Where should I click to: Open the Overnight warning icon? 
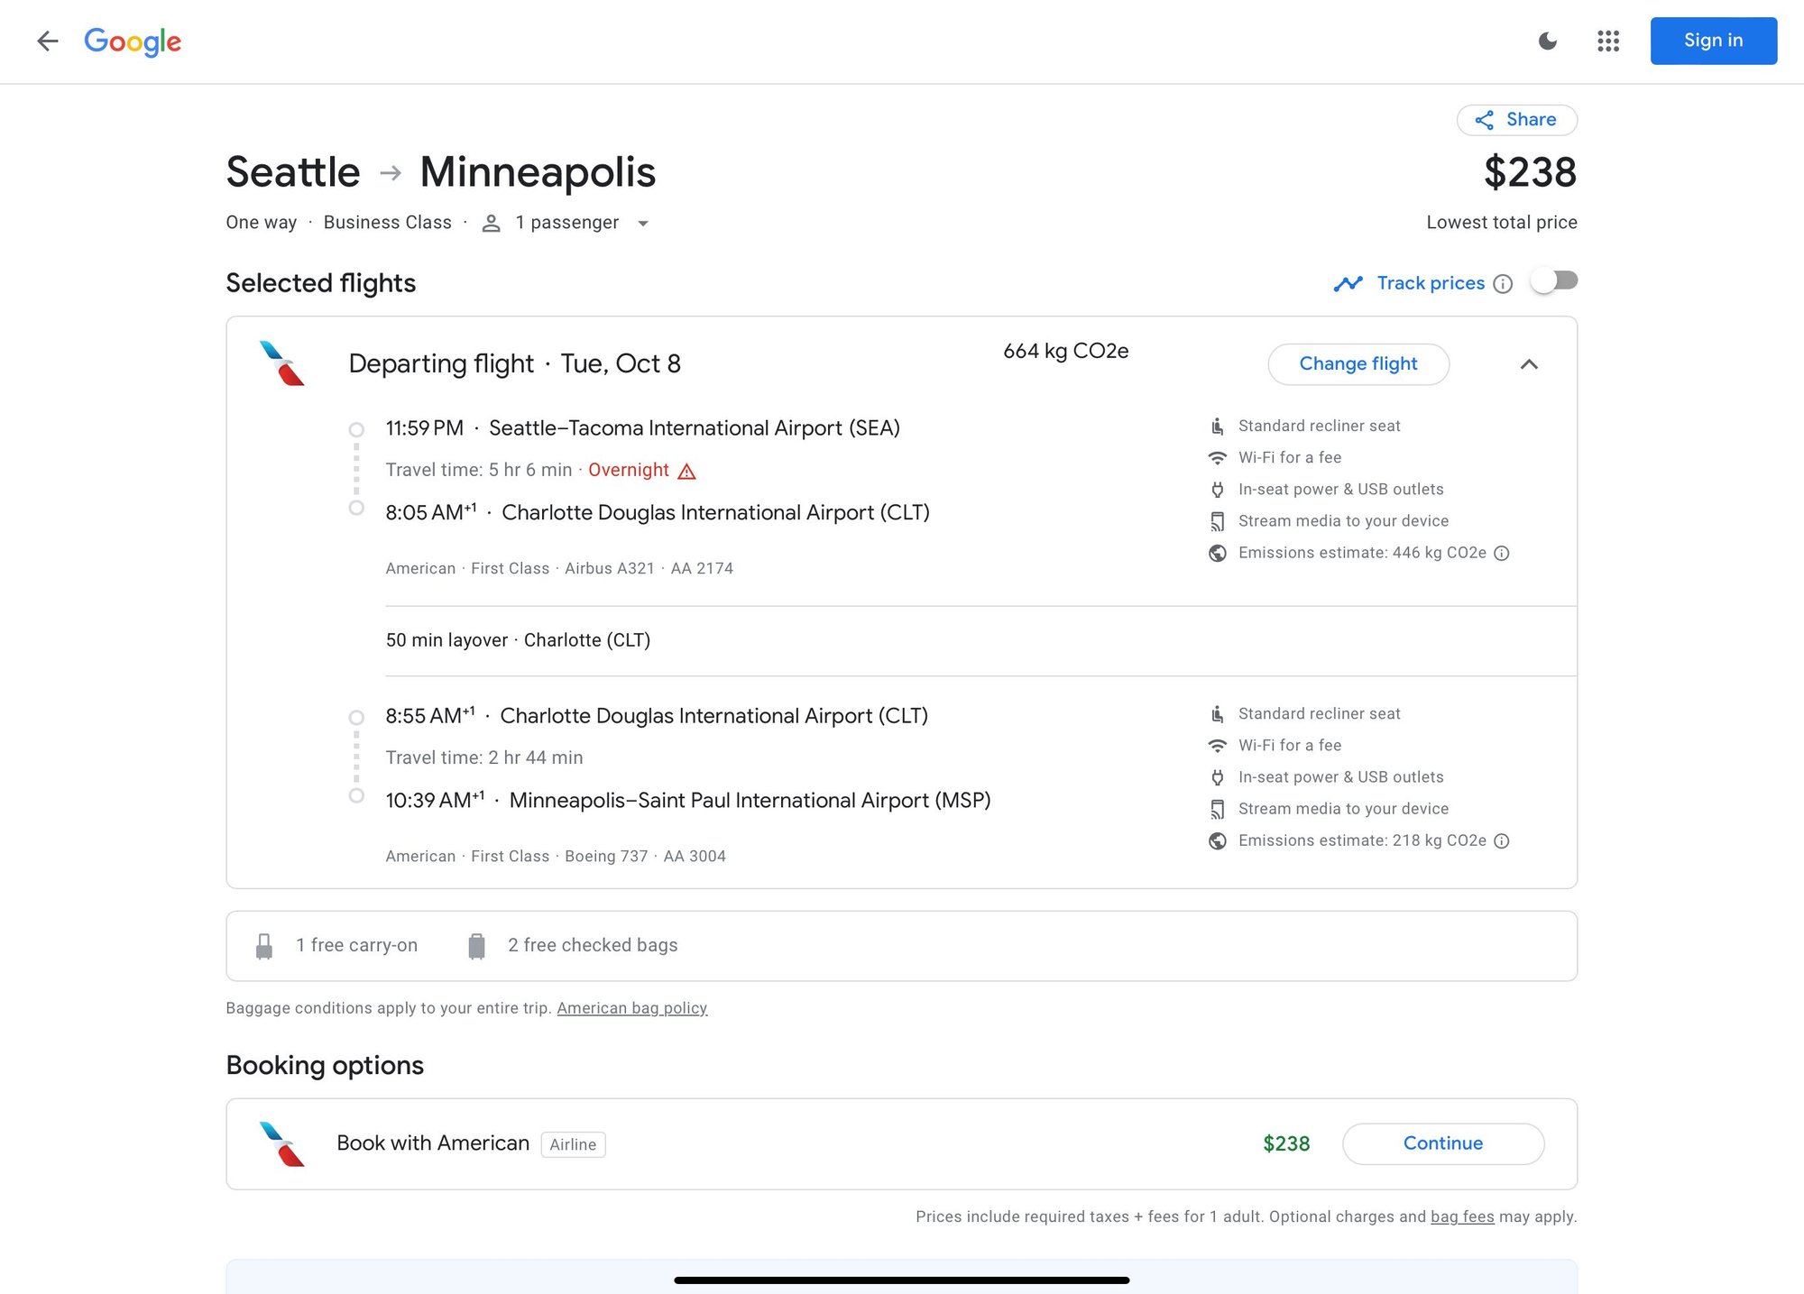coord(687,471)
